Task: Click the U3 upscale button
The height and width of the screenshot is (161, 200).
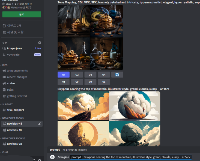Action: 90,74
